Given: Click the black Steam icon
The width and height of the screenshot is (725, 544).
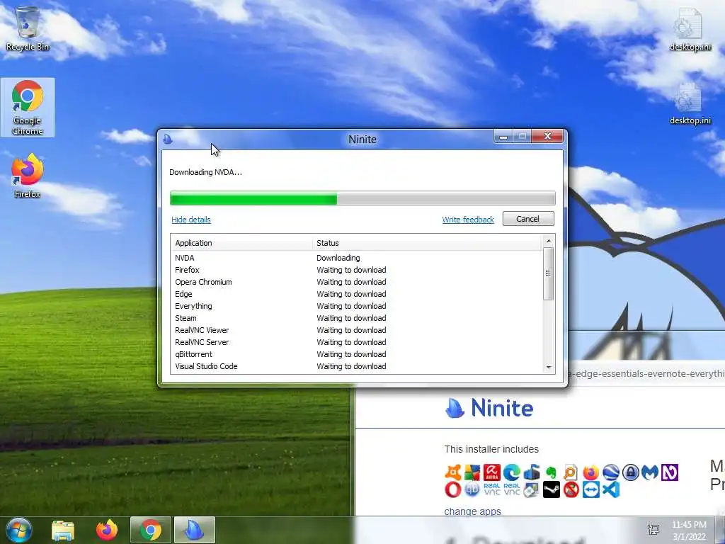Looking at the screenshot, I should point(551,489).
